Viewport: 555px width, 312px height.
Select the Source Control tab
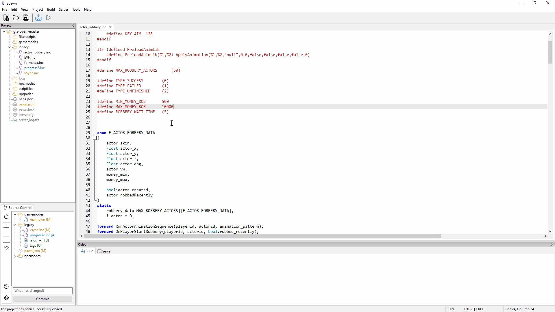click(x=18, y=208)
